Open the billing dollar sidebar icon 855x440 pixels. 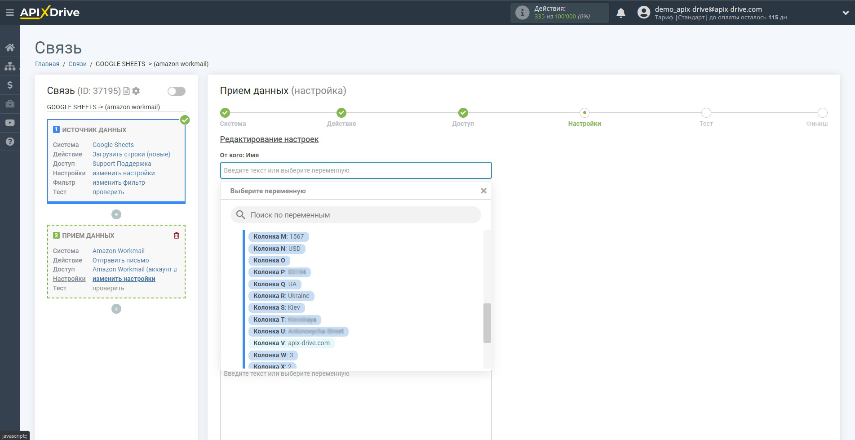pyautogui.click(x=10, y=85)
